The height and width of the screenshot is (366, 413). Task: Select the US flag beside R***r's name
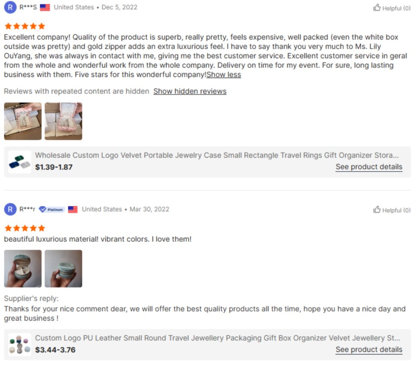click(72, 209)
